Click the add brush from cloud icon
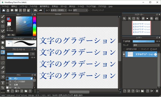 click(x=8, y=91)
